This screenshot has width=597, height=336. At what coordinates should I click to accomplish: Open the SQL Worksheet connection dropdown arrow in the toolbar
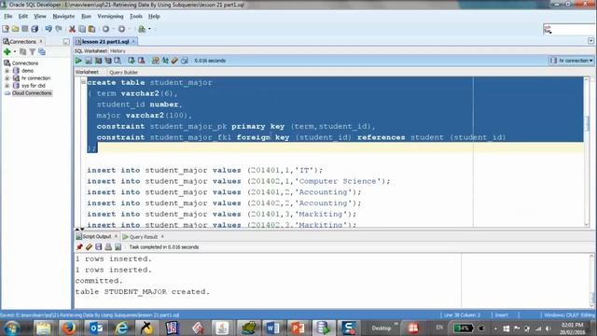tap(149, 29)
